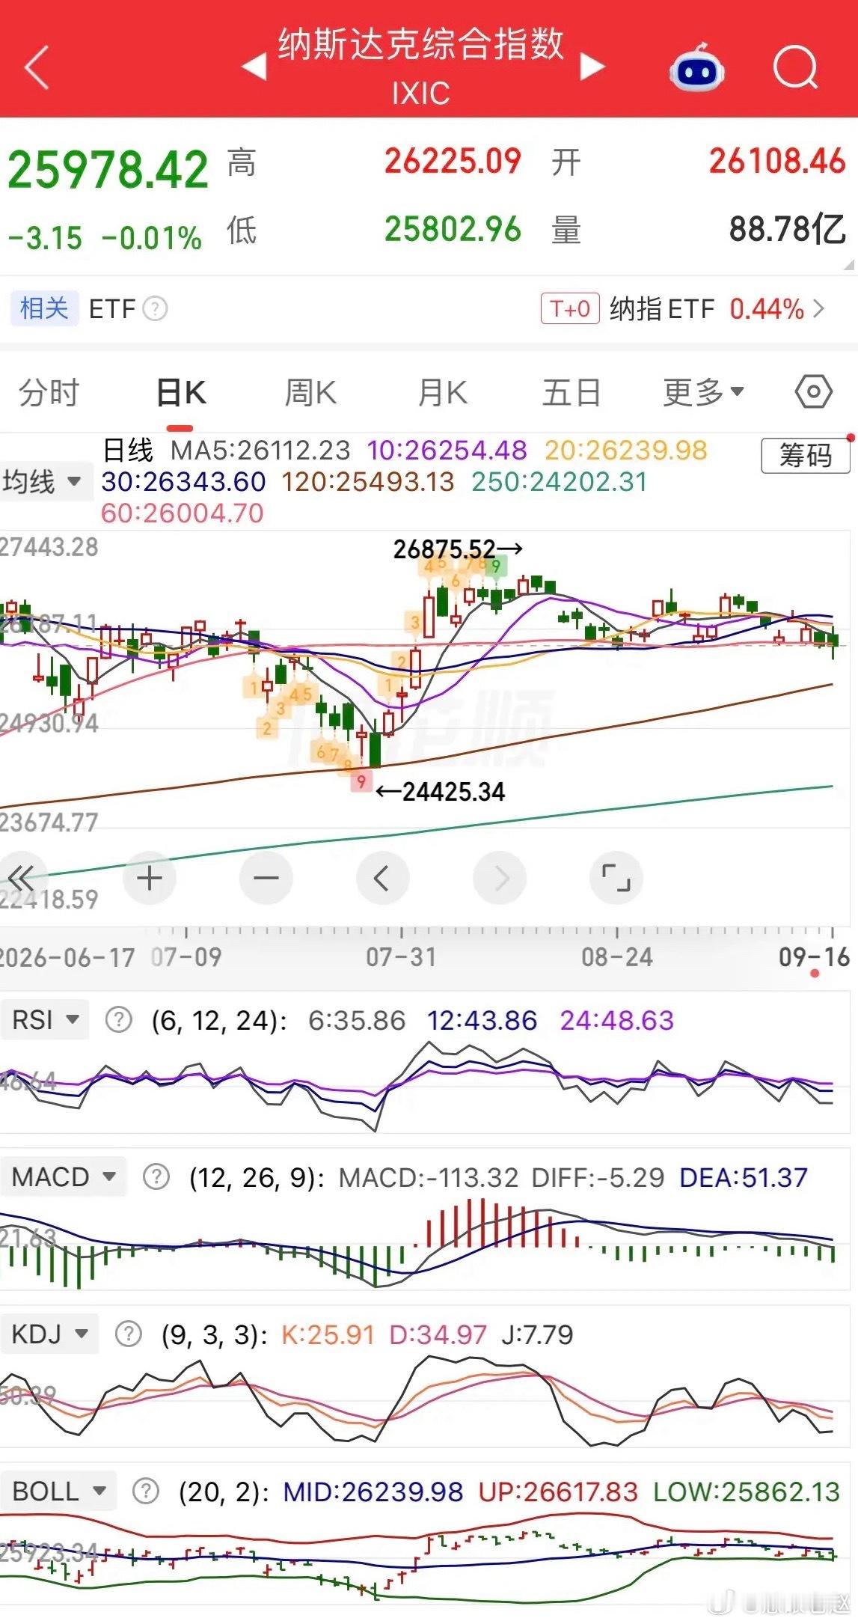Select the 五日 tab

click(x=572, y=392)
